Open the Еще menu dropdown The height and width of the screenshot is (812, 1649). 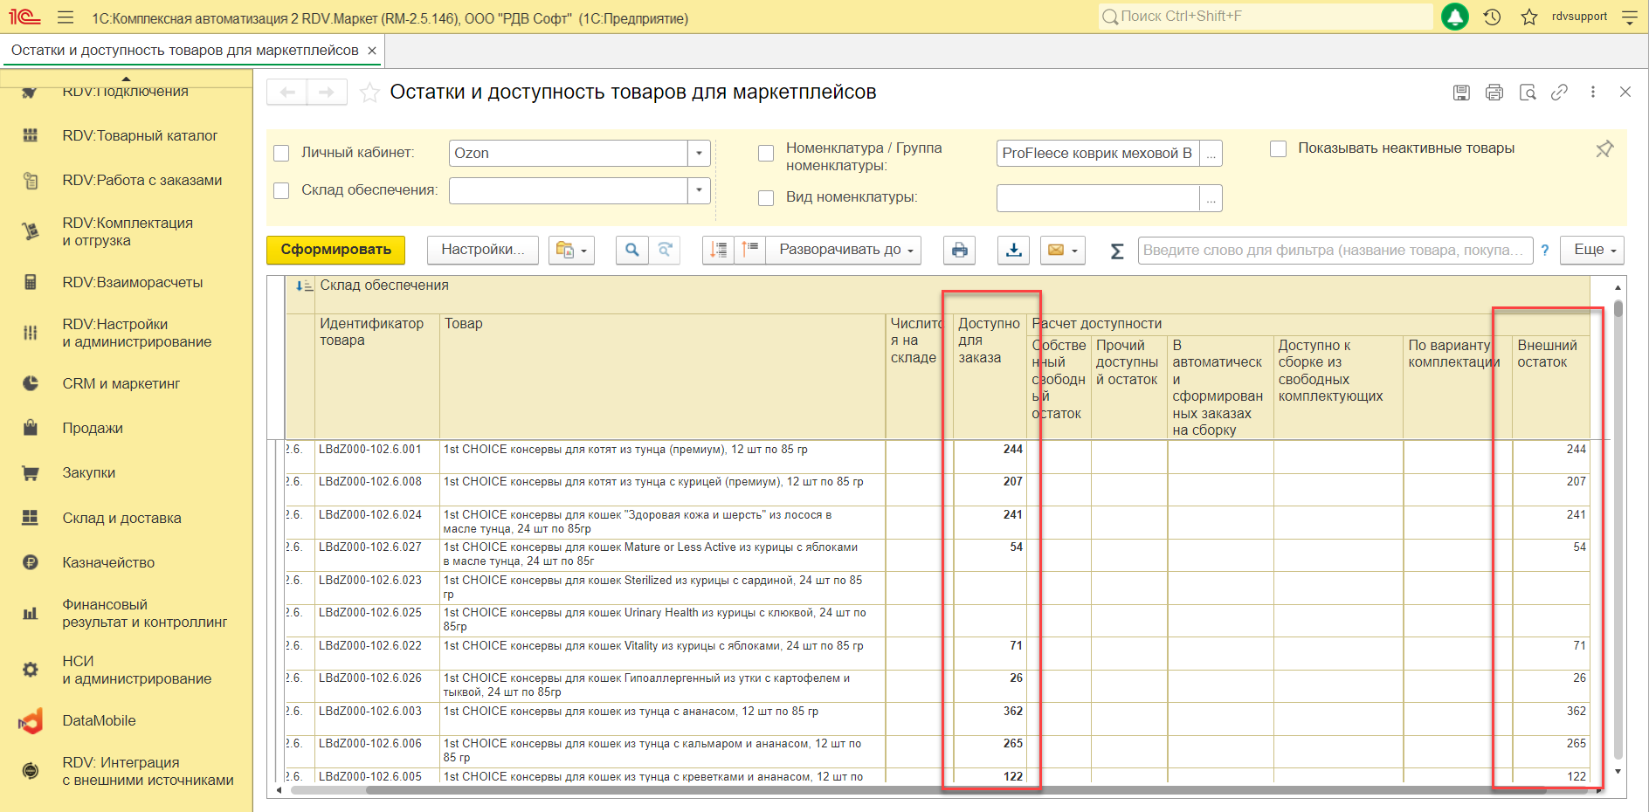pos(1592,251)
